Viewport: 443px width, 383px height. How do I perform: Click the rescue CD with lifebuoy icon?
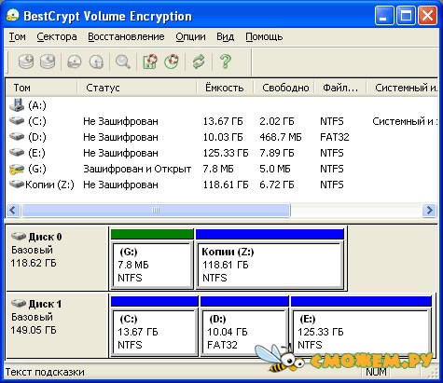172,62
